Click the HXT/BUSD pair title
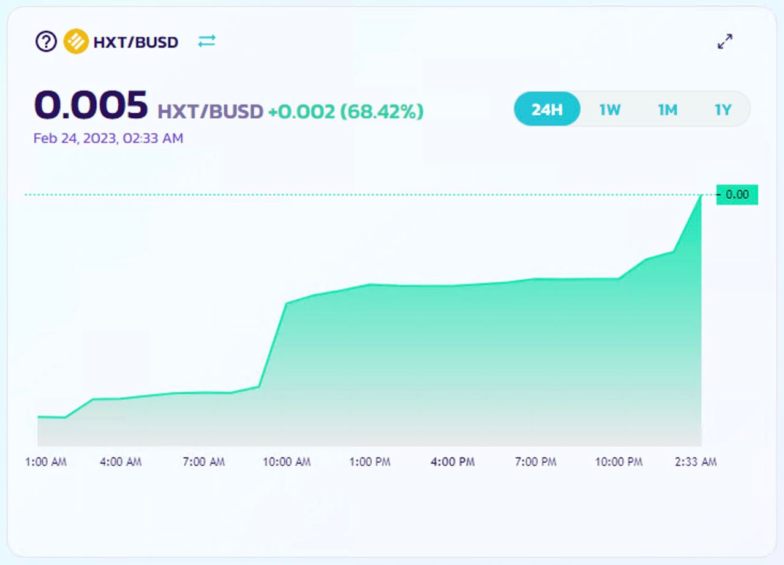Screen dimensions: 784x565 click(136, 42)
